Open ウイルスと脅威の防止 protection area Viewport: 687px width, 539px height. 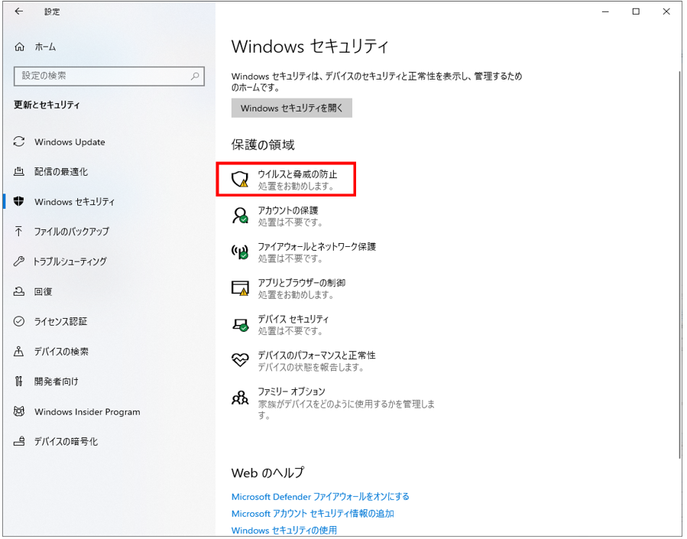[x=286, y=179]
